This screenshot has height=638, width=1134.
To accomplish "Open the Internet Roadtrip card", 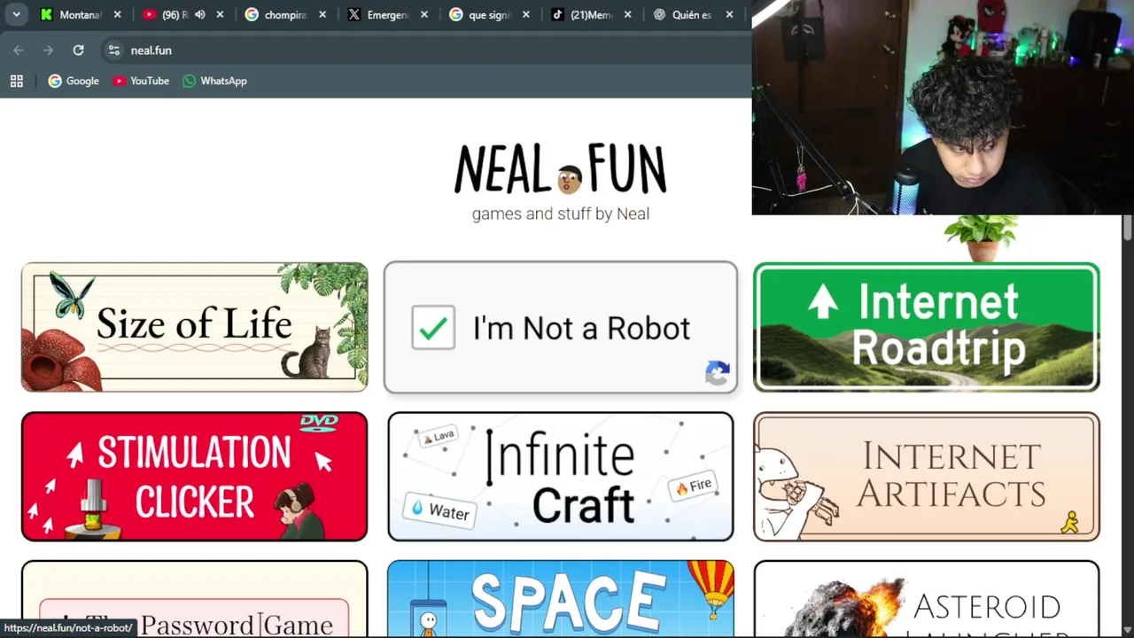I will point(926,327).
